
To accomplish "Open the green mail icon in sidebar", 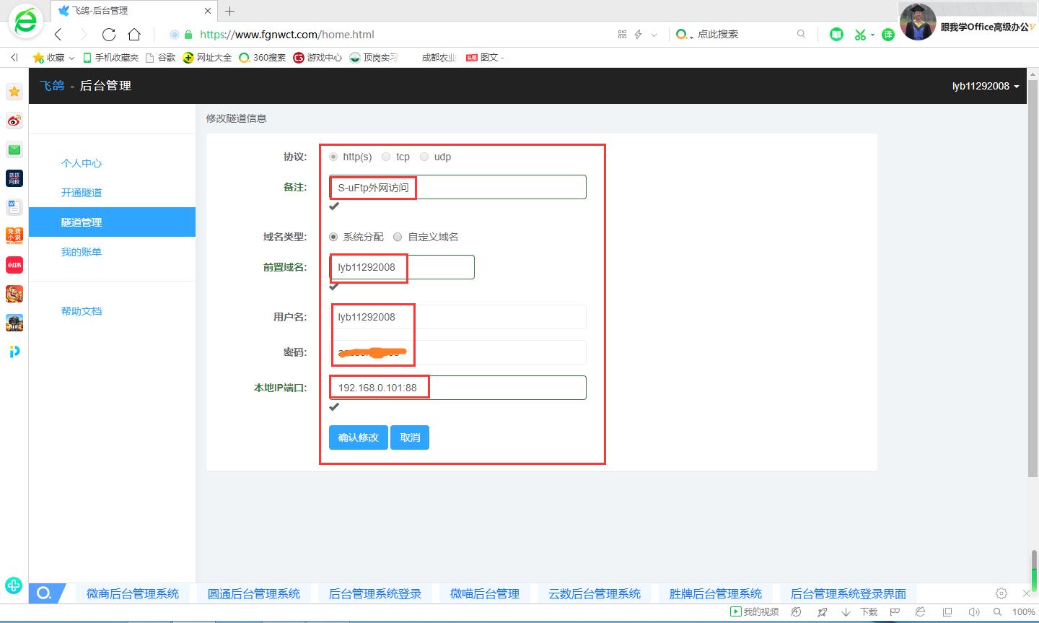I will pos(14,149).
